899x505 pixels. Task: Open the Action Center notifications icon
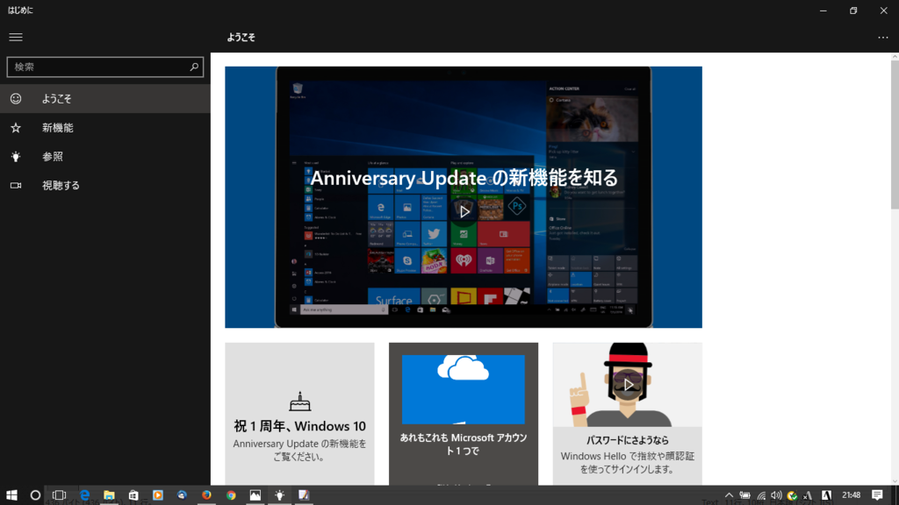(877, 495)
